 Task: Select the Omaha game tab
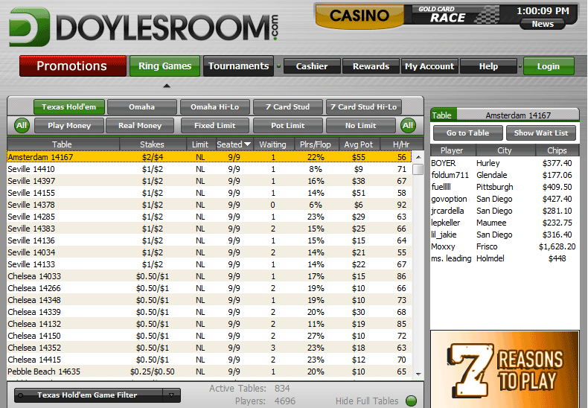click(141, 107)
